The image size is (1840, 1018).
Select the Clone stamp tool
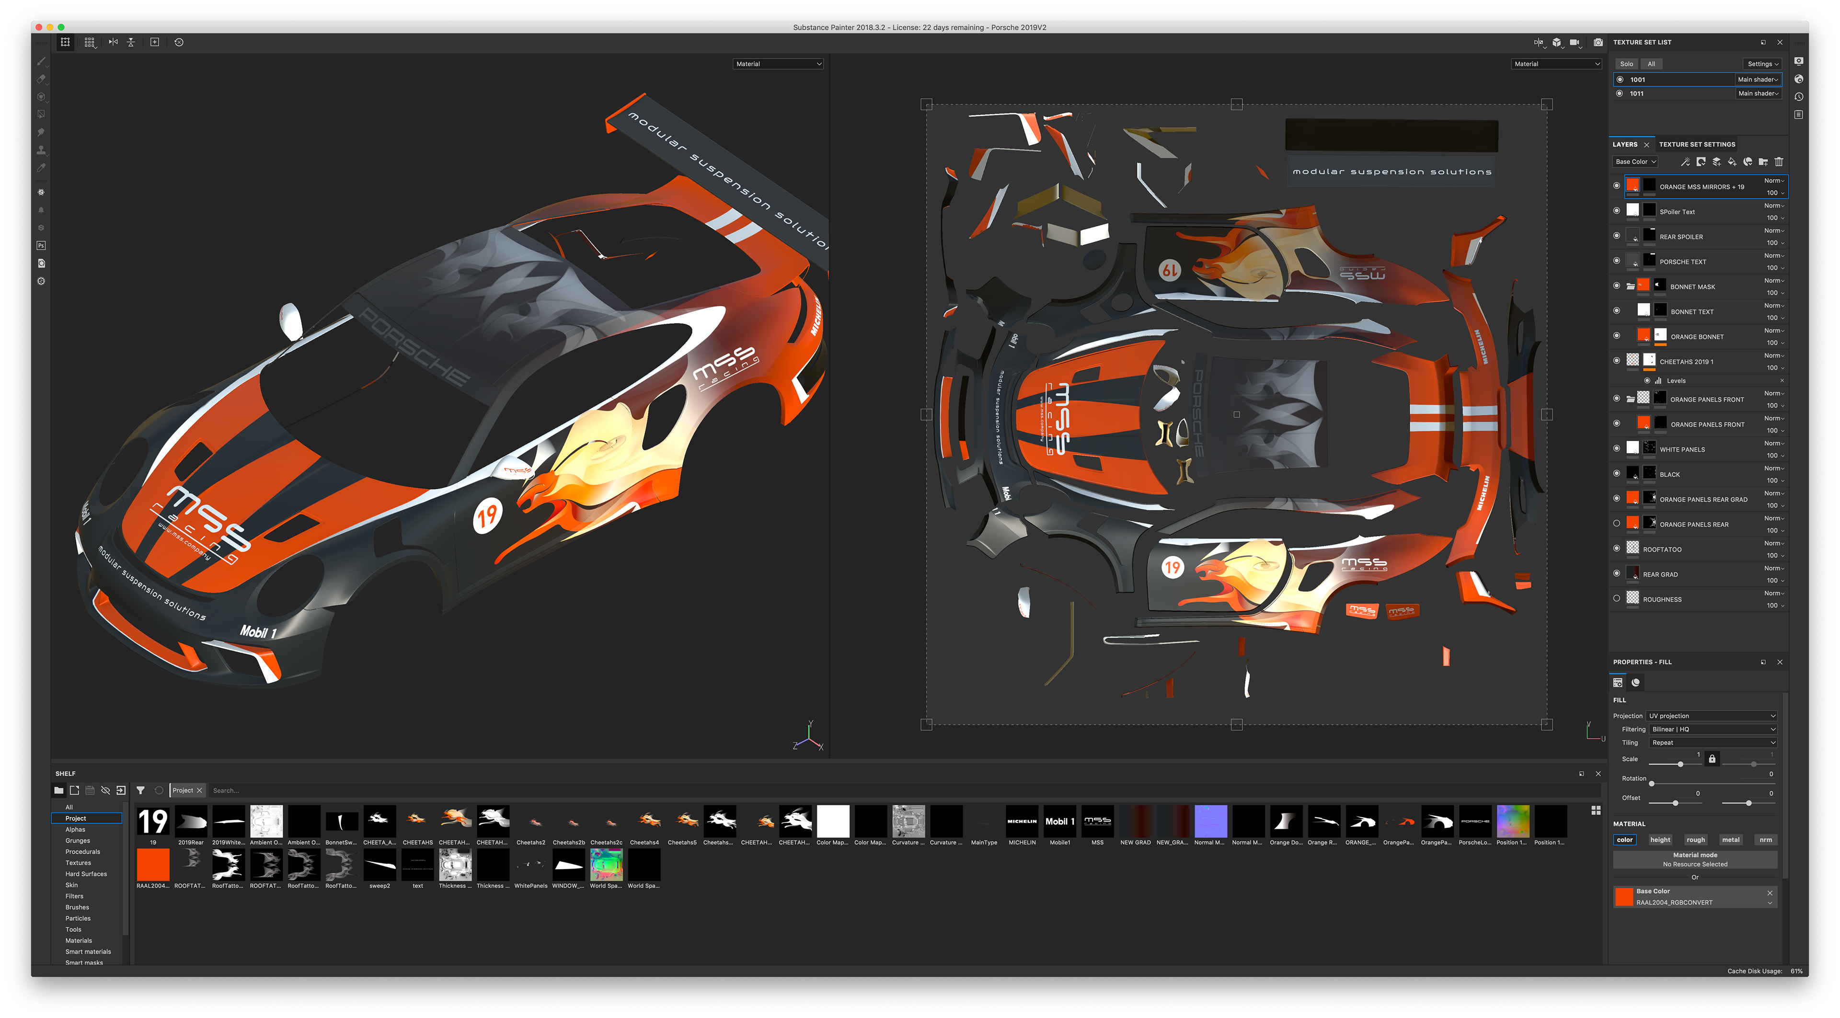(x=41, y=150)
